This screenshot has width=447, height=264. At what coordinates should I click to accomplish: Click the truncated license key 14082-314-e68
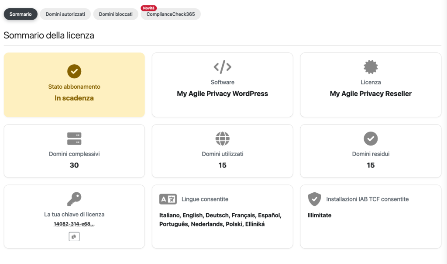[x=74, y=224]
